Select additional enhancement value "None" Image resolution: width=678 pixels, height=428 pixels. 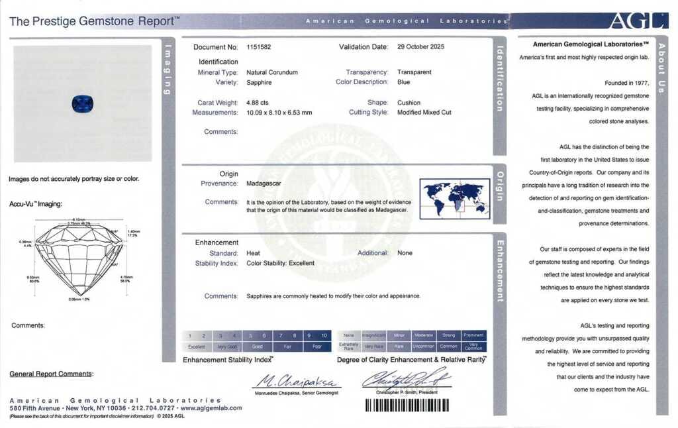[405, 252]
